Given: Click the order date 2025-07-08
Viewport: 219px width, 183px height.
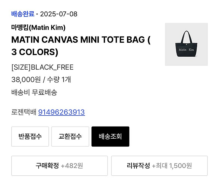Looking at the screenshot, I should tap(59, 14).
